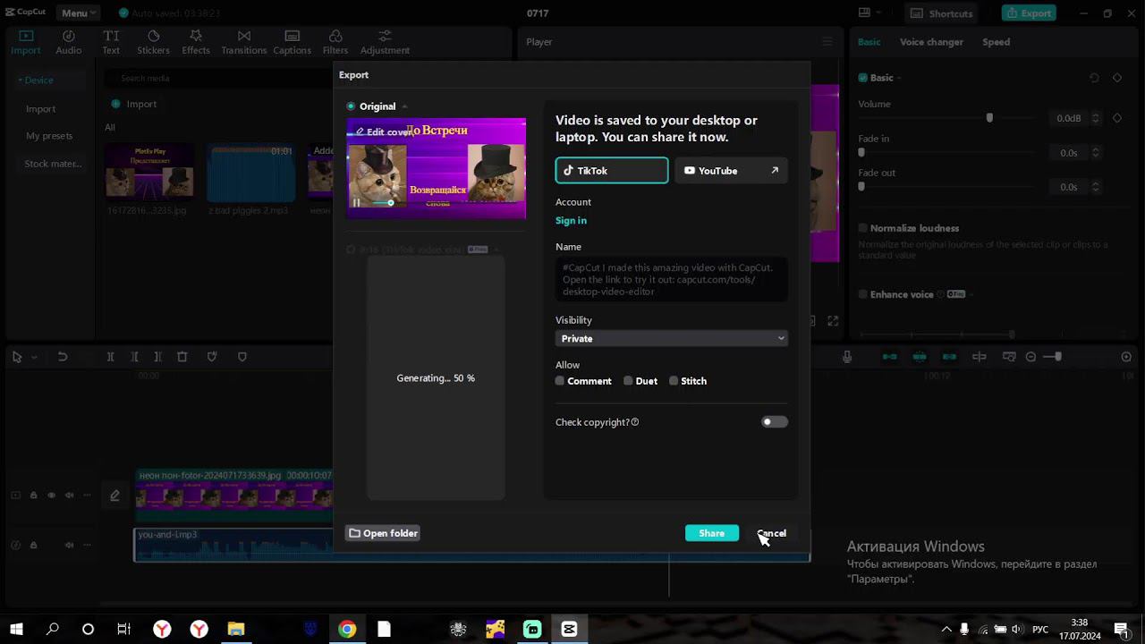Open the Transitions panel
The height and width of the screenshot is (644, 1145).
coord(244,42)
